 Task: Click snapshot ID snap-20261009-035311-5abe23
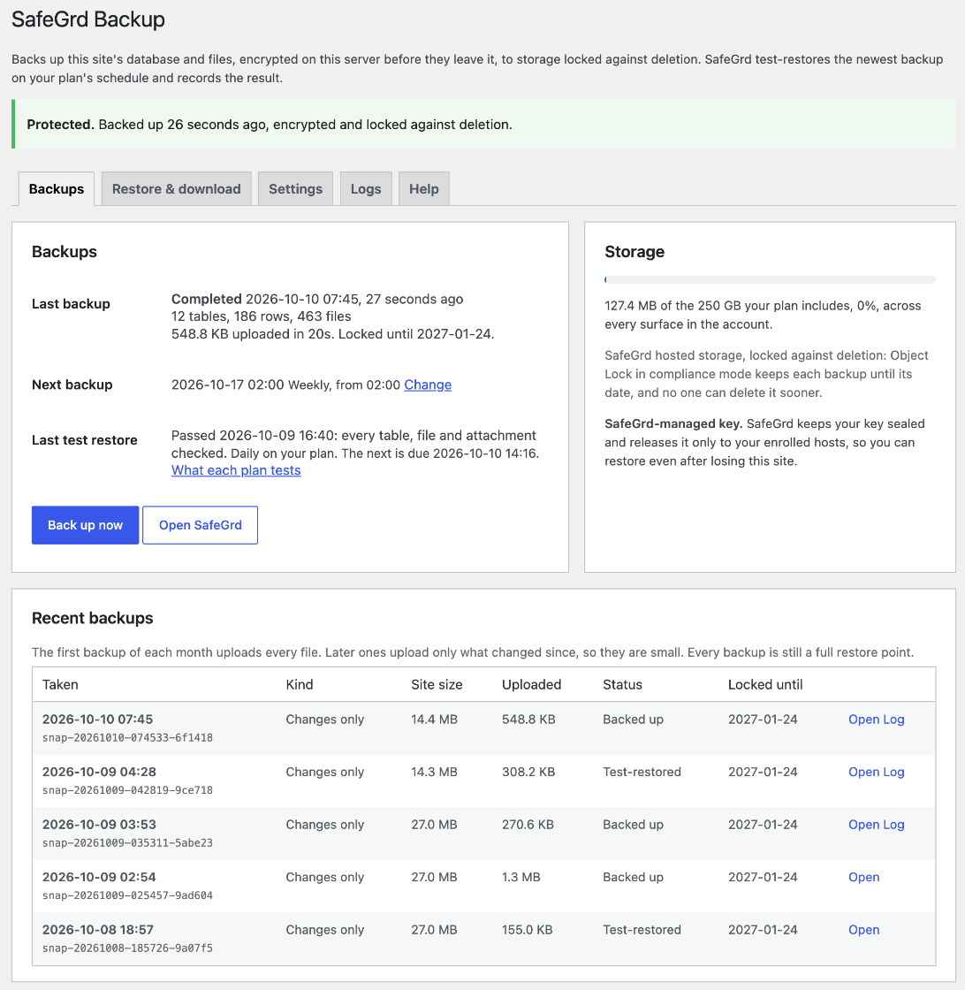click(x=127, y=842)
